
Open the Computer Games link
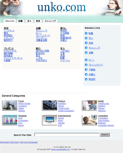coord(106,125)
